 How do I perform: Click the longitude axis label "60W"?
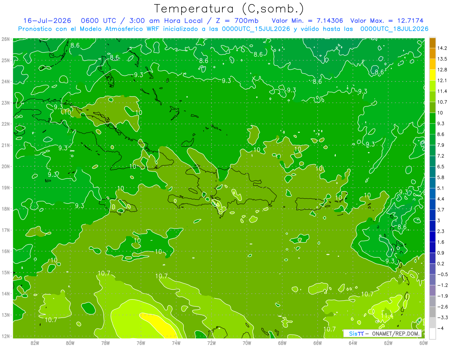coord(423,342)
